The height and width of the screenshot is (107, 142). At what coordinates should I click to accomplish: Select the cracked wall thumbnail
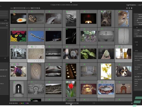(123, 36)
